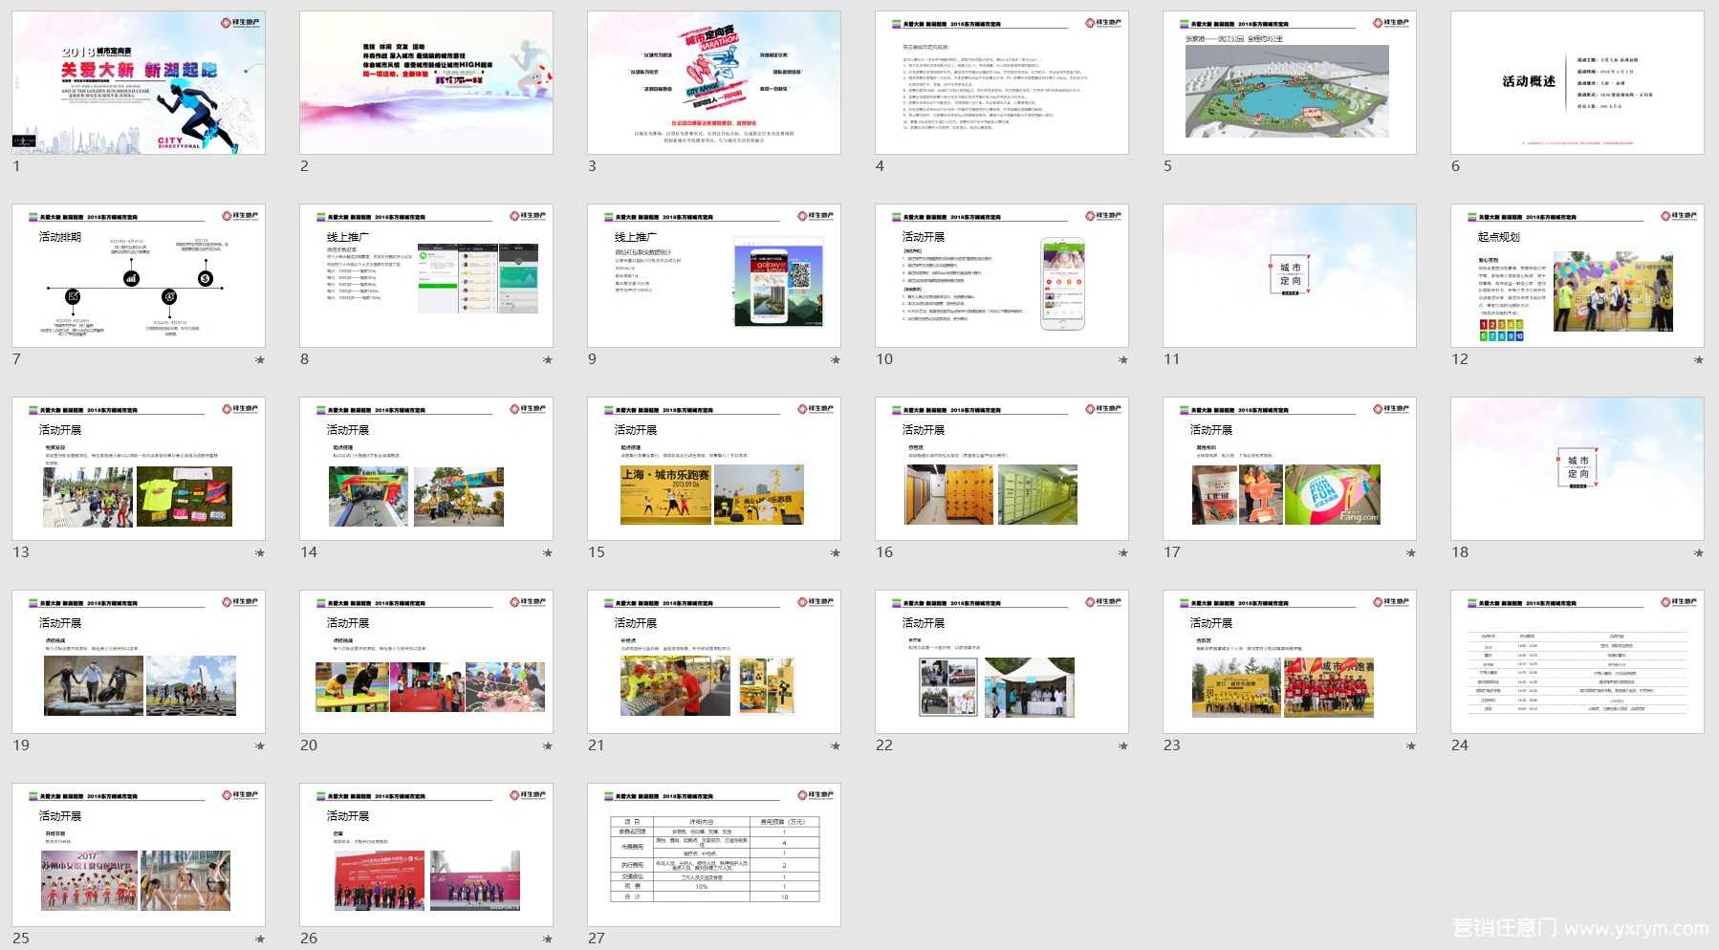Image resolution: width=1719 pixels, height=950 pixels.
Task: Click the star icon under slide 23
Action: coord(1410,746)
